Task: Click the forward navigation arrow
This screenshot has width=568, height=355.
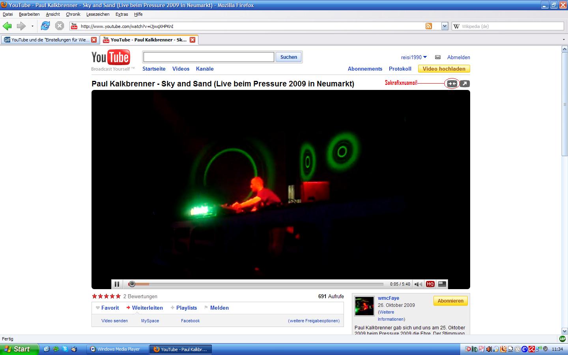Action: (21, 26)
